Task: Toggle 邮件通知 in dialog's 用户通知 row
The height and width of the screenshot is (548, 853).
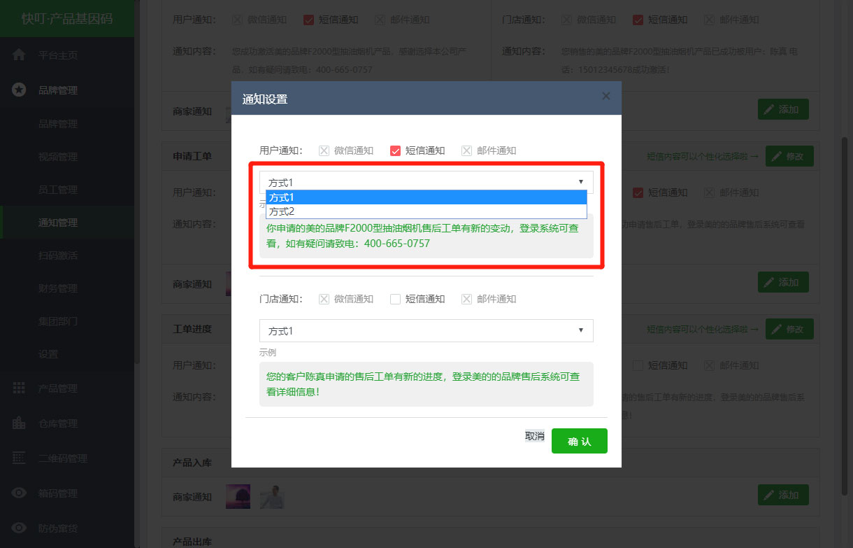Action: coord(467,150)
